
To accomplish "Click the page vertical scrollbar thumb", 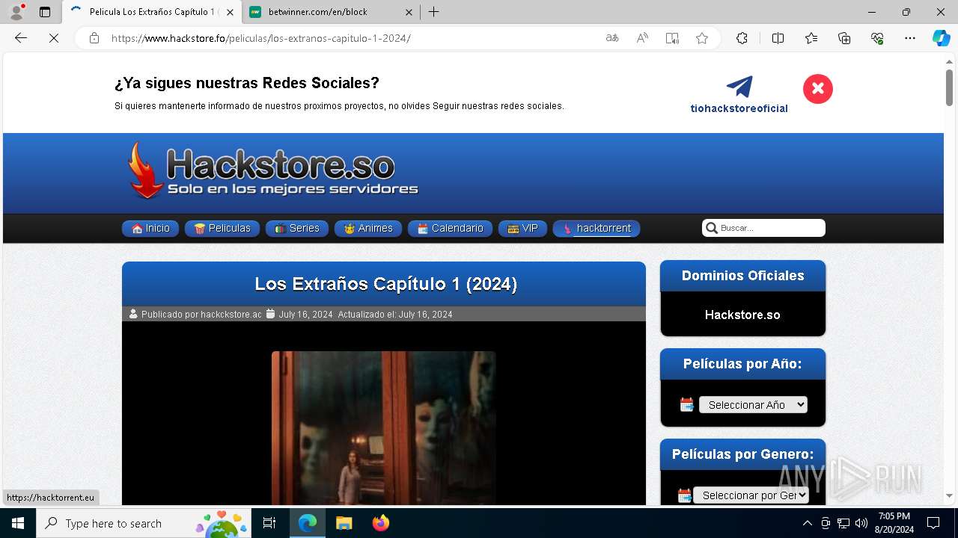I will coord(949,87).
